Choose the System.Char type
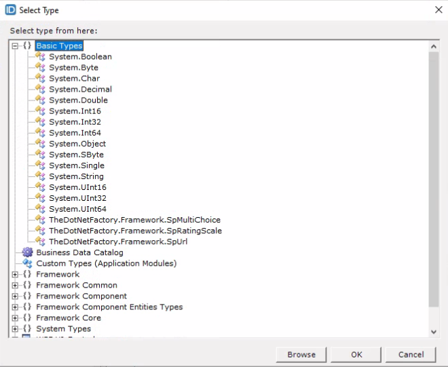This screenshot has width=448, height=367. (x=74, y=78)
